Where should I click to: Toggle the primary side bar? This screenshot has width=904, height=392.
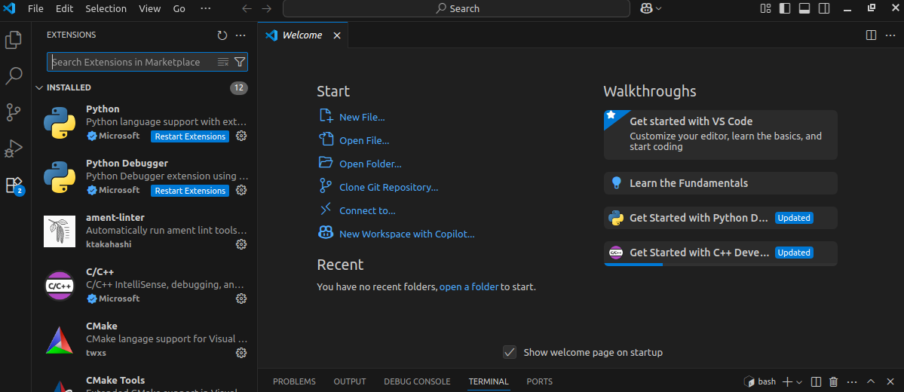point(785,8)
